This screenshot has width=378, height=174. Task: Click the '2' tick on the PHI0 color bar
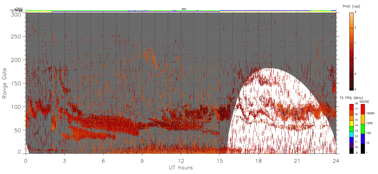(x=356, y=28)
